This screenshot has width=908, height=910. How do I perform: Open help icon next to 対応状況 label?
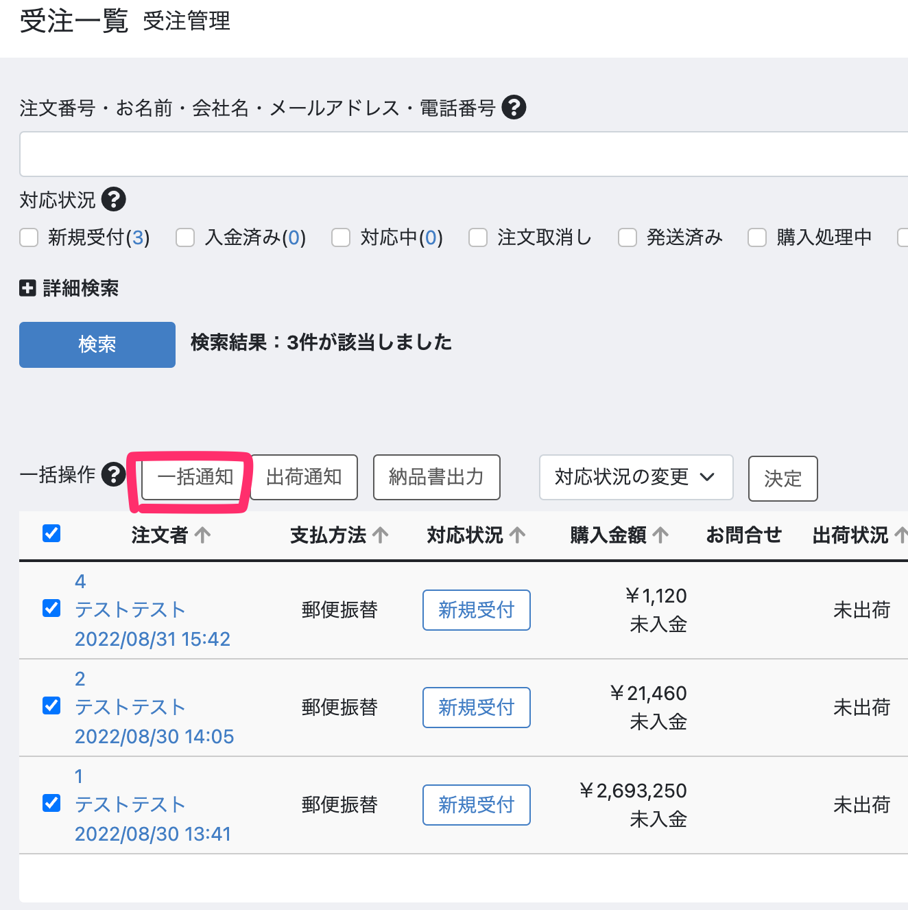[x=113, y=200]
